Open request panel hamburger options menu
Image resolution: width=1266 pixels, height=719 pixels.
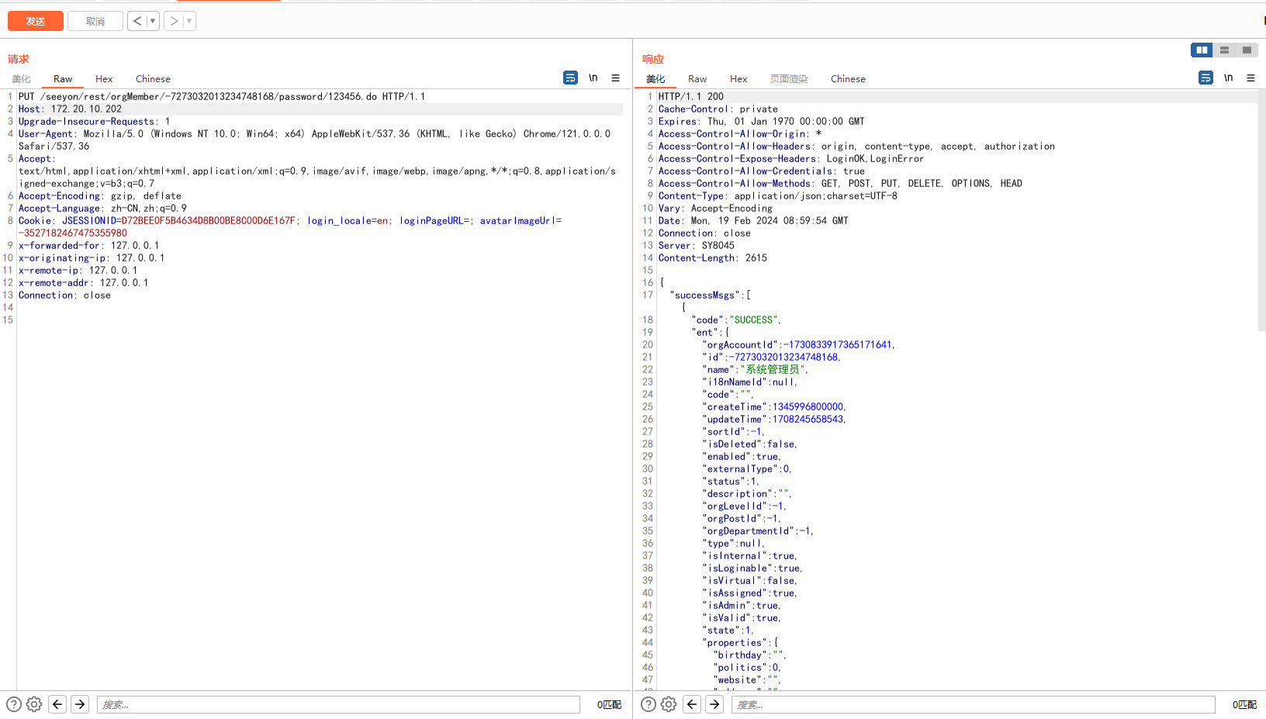(x=615, y=78)
